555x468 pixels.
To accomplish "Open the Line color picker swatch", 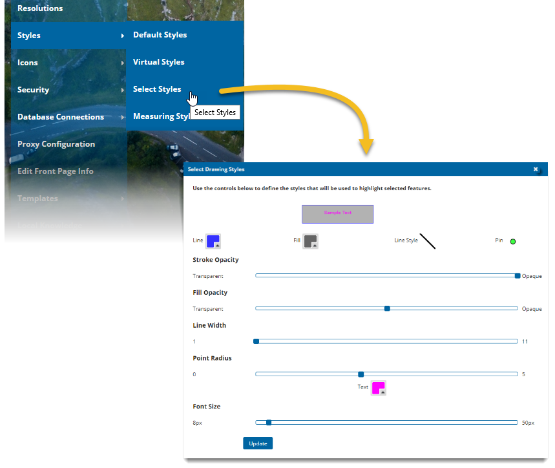I will (x=213, y=241).
